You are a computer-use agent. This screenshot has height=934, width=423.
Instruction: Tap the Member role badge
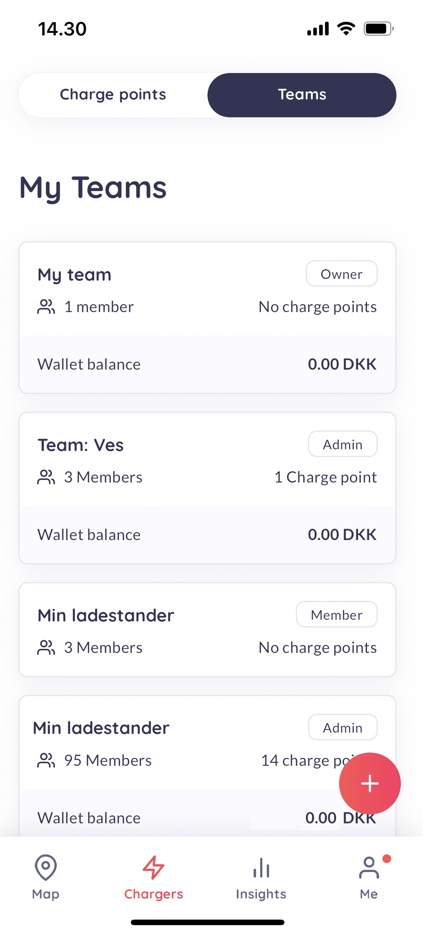(x=336, y=615)
